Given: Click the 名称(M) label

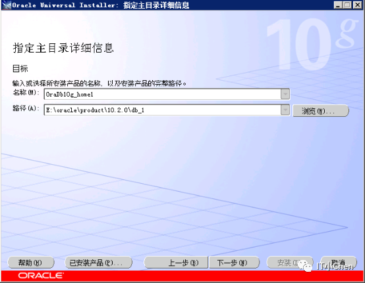Looking at the screenshot, I should coord(26,93).
